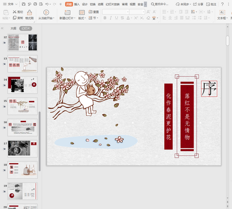Viewport: 232px width, 209px height.
Task: Click the 复制 (Copy) button
Action: [18, 18]
